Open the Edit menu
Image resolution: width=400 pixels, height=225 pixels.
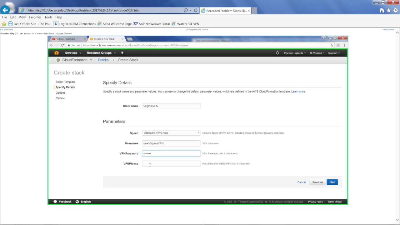point(13,17)
